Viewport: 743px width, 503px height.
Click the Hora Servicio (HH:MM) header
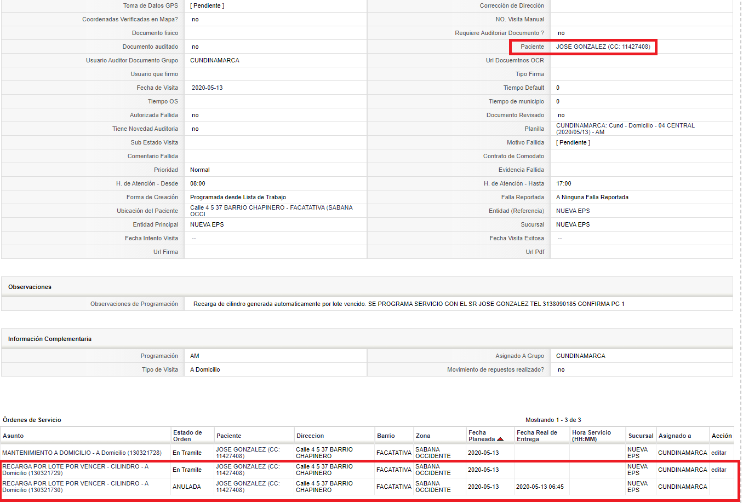click(591, 436)
